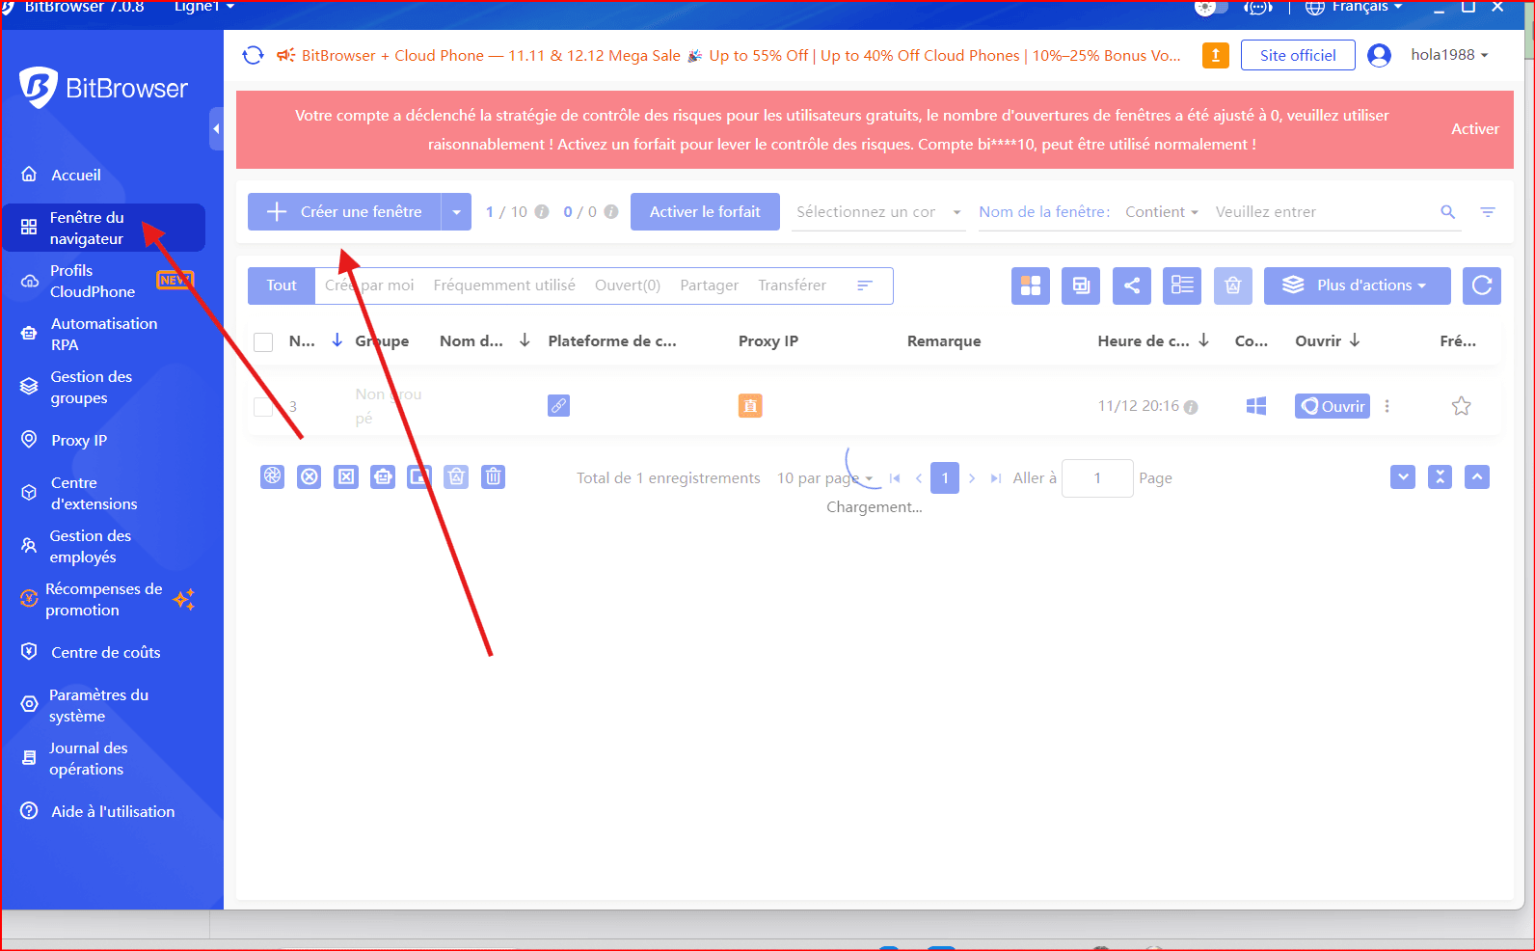Open Proxy IP in the sidebar
The width and height of the screenshot is (1535, 951).
(x=78, y=441)
